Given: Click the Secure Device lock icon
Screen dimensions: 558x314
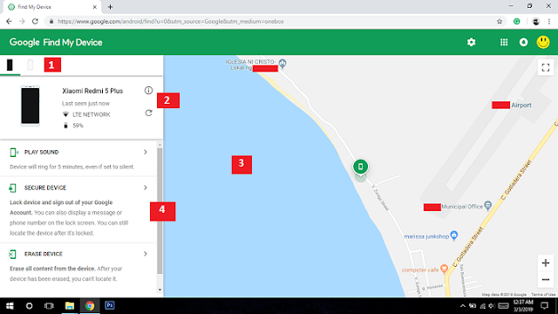Looking at the screenshot, I should click(12, 188).
